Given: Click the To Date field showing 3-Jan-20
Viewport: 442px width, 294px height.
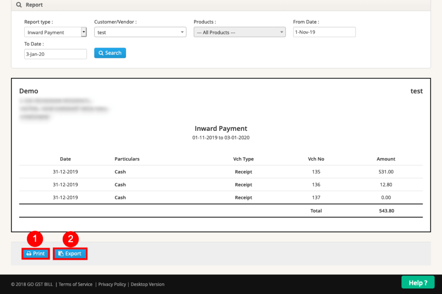Looking at the screenshot, I should (55, 54).
